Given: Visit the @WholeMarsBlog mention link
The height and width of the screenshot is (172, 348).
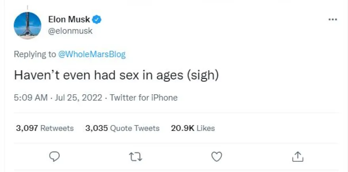Looking at the screenshot, I should pos(92,54).
